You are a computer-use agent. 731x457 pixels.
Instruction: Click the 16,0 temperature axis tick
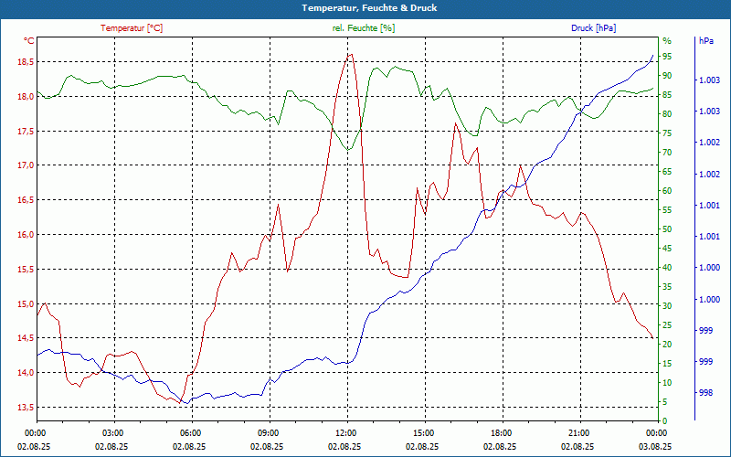(26, 235)
